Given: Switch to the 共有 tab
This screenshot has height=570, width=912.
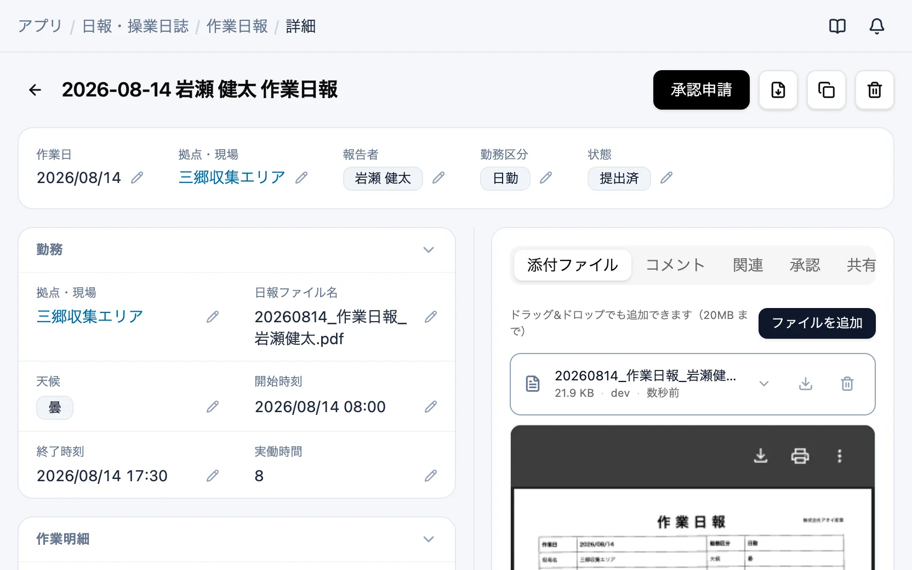Looking at the screenshot, I should click(x=861, y=265).
